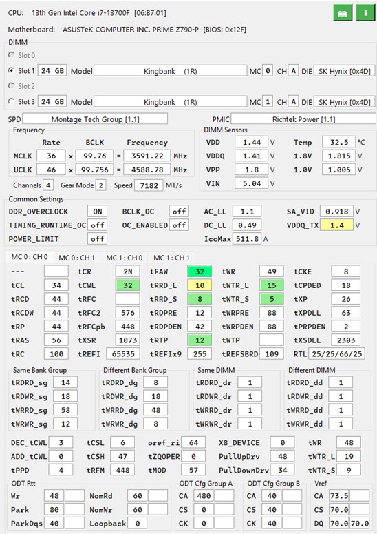The image size is (377, 534).
Task: Click the Vref CA value 73.5
Action: [339, 496]
